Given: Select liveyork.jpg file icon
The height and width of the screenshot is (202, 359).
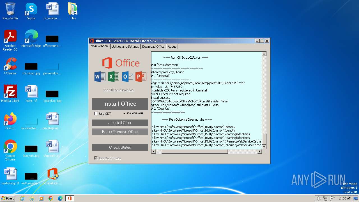Looking at the screenshot, I should tap(31, 151).
